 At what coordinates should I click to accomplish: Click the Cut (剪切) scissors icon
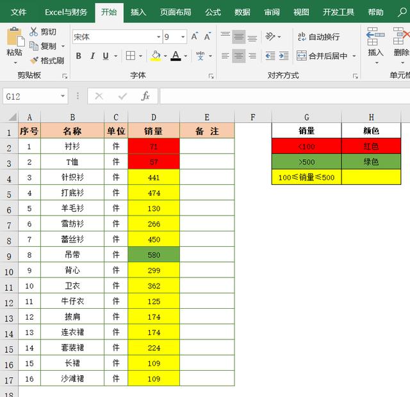[34, 31]
